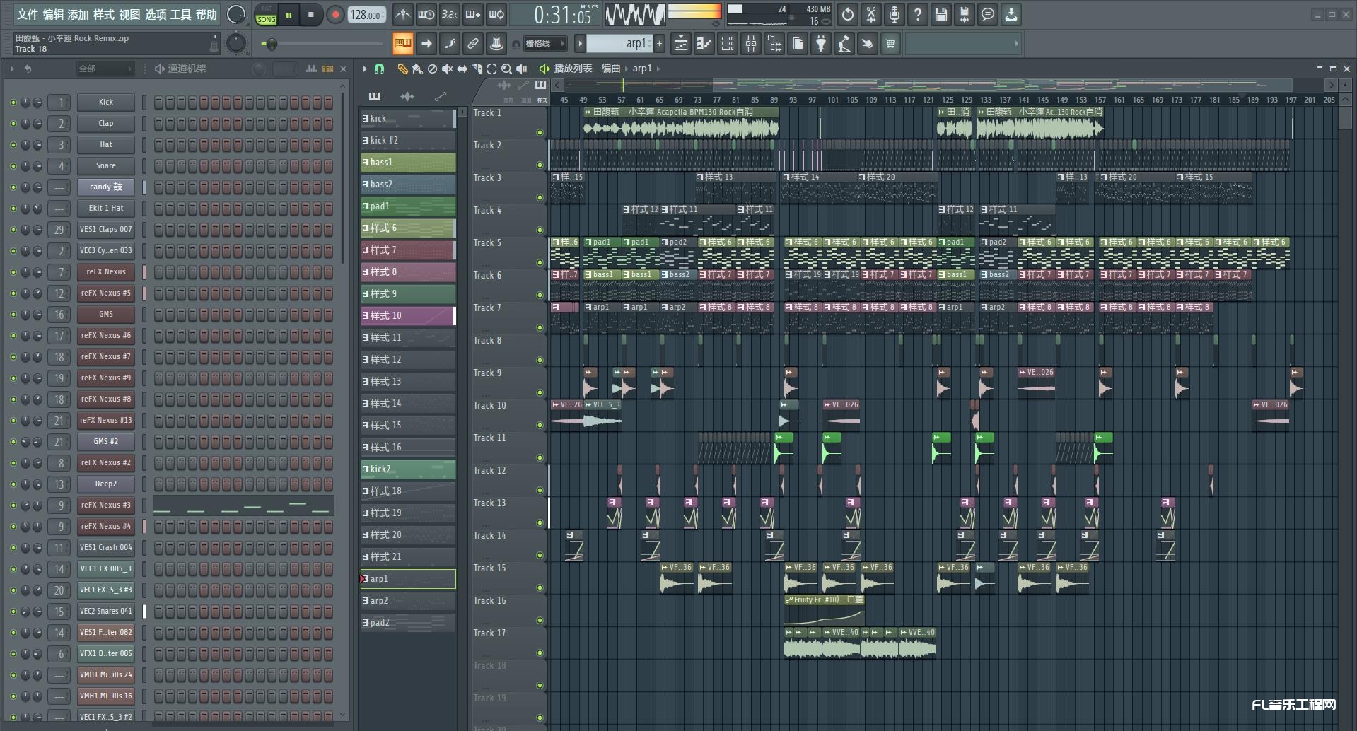Click the microphone one-click recording icon
This screenshot has height=731, width=1357.
[x=895, y=14]
